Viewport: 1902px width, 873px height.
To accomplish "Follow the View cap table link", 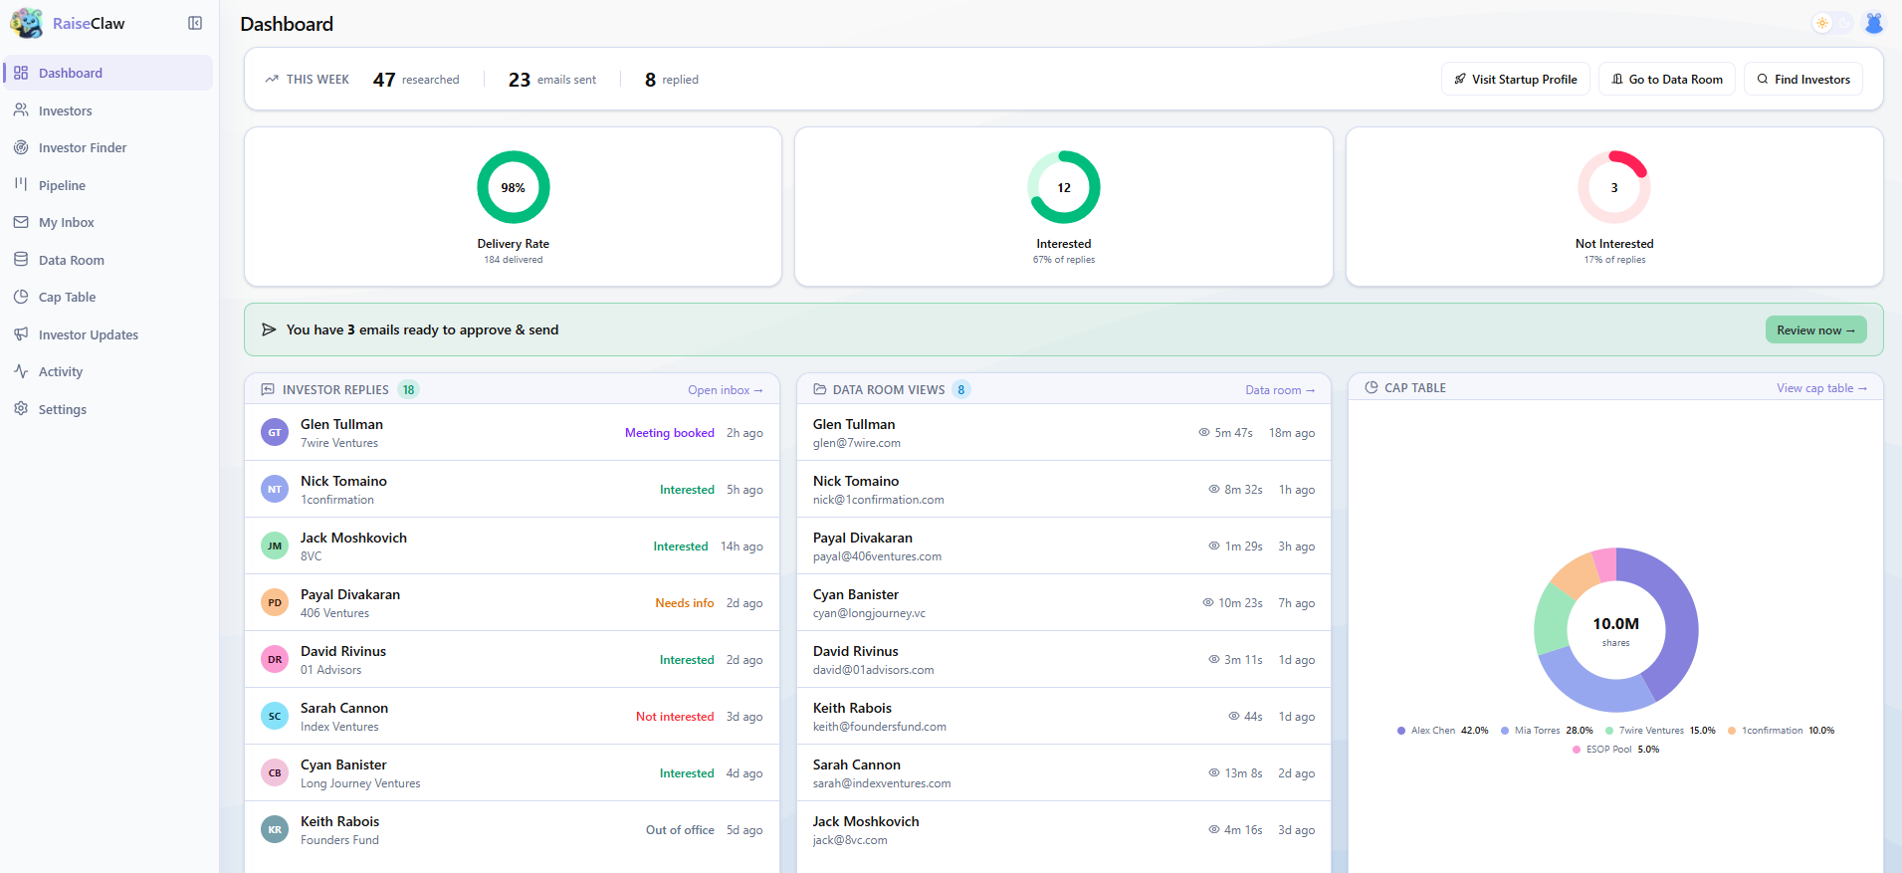I will pos(1821,388).
